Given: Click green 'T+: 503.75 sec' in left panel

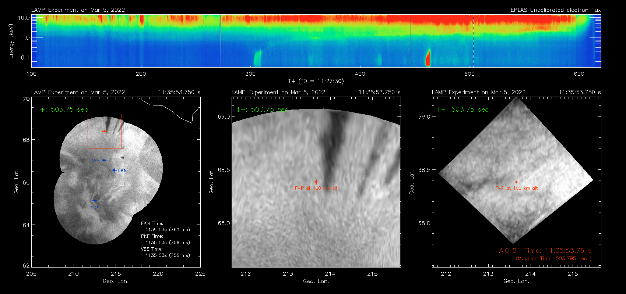Looking at the screenshot, I should [x=62, y=110].
